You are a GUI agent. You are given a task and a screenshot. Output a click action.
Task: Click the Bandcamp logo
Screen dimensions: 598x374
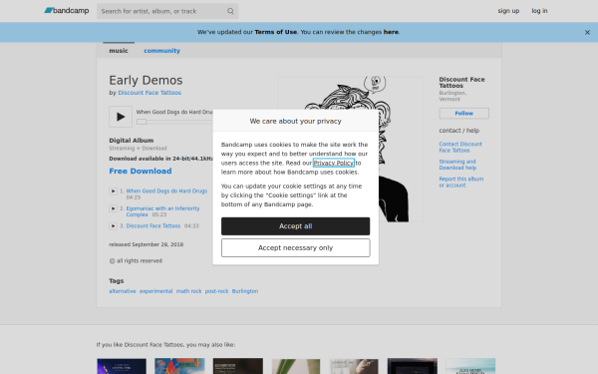[x=67, y=11]
